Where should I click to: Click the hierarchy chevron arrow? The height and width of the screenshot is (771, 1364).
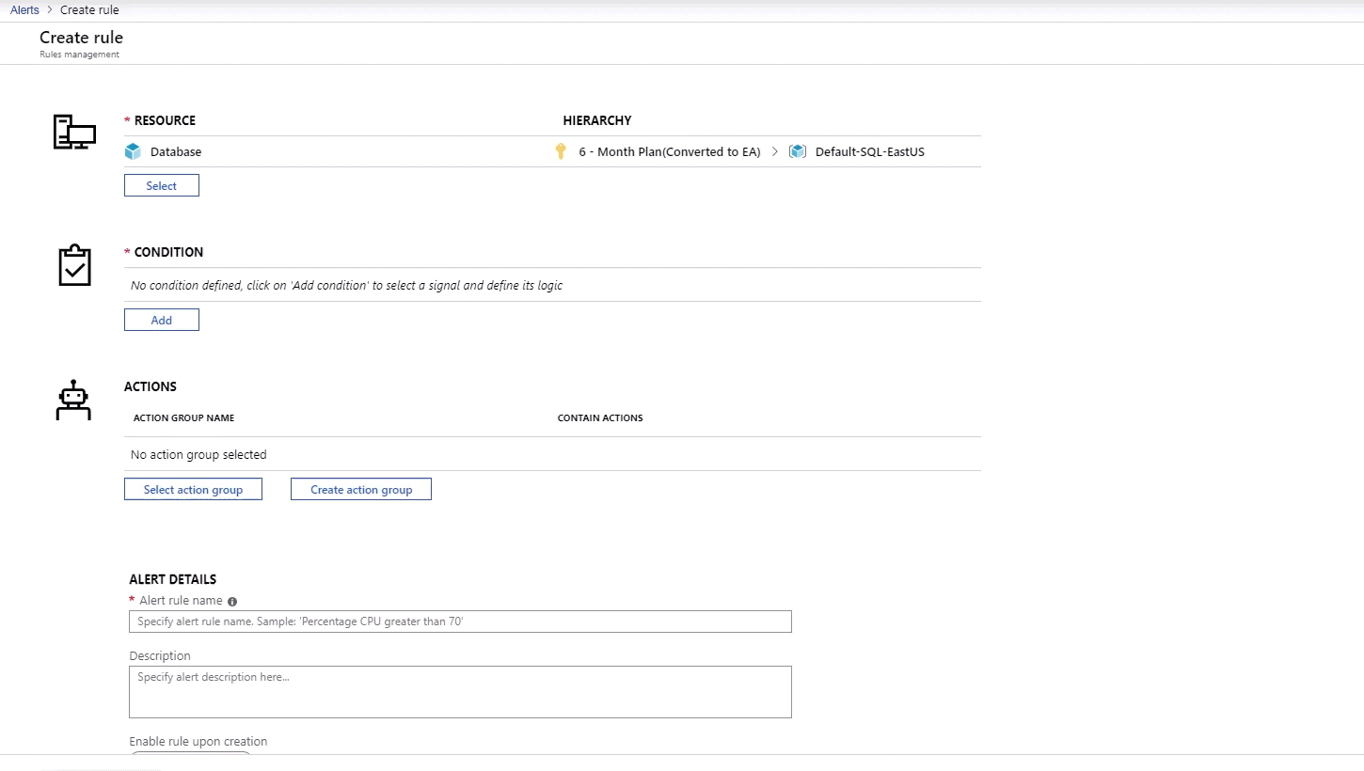775,151
